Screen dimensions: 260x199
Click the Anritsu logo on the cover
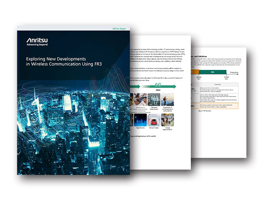(37, 40)
